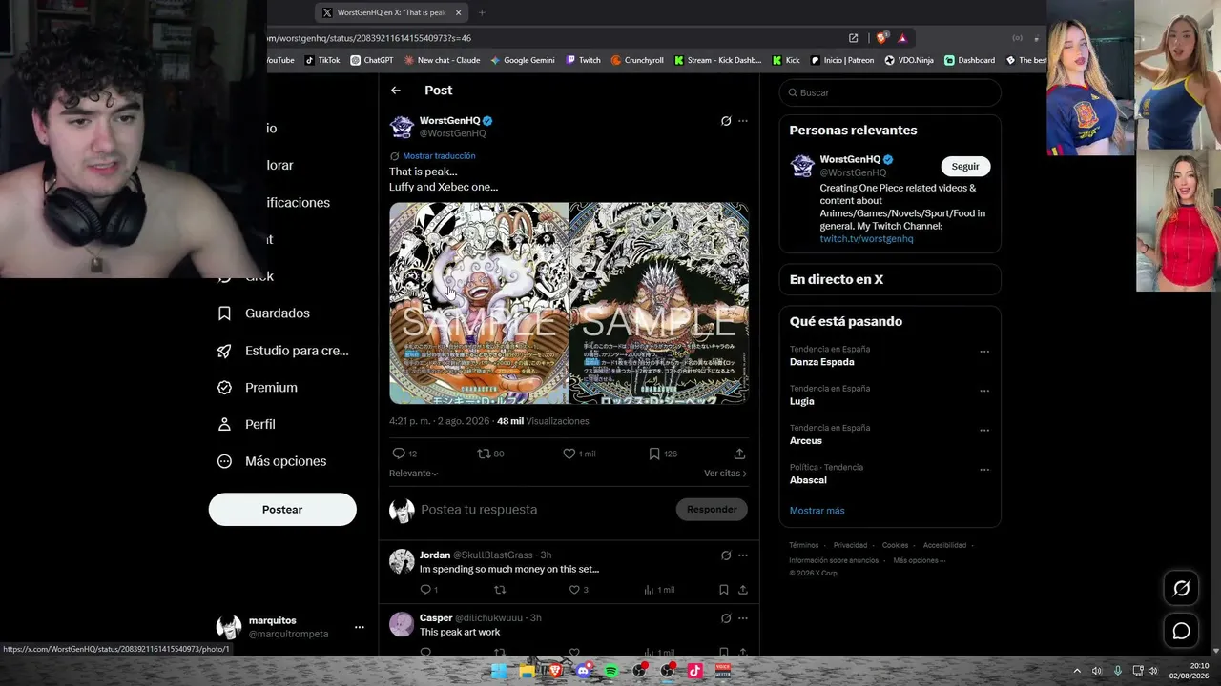Image resolution: width=1221 pixels, height=686 pixels.
Task: Open Estudio para creadores in sidebar
Action: [x=282, y=351]
